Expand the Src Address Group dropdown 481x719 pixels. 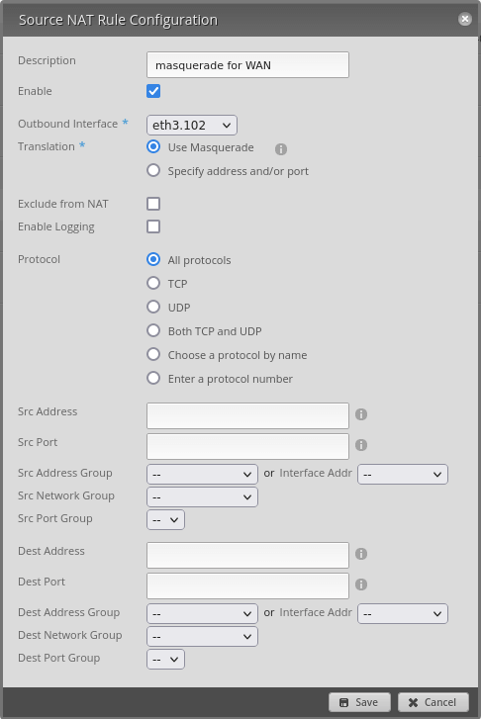pyautogui.click(x=203, y=474)
